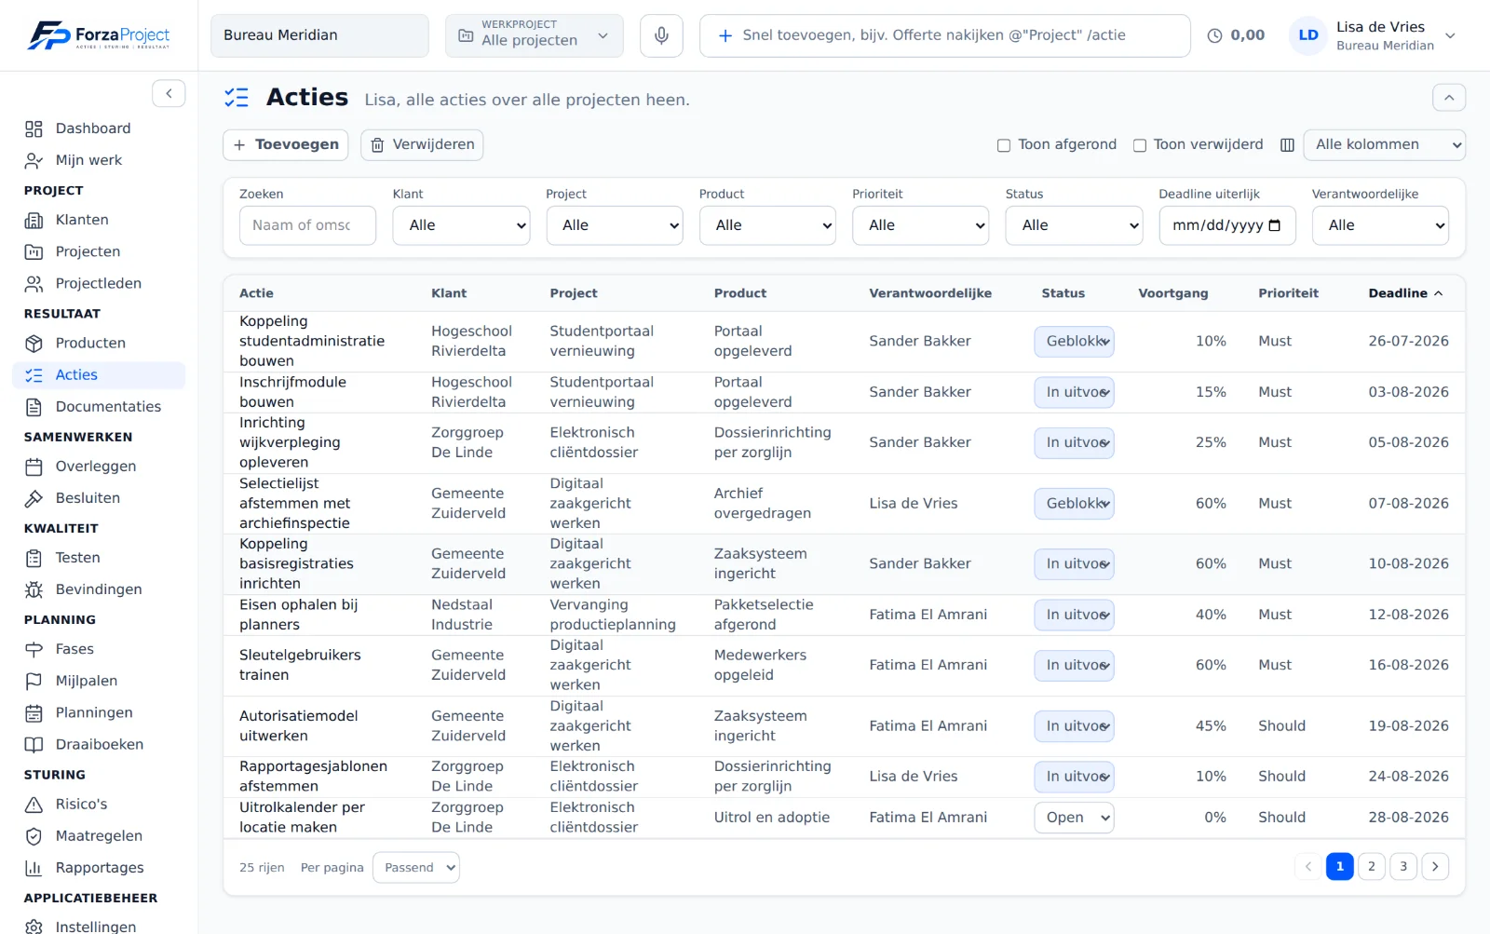
Task: Go to page 2 of results
Action: tap(1371, 866)
